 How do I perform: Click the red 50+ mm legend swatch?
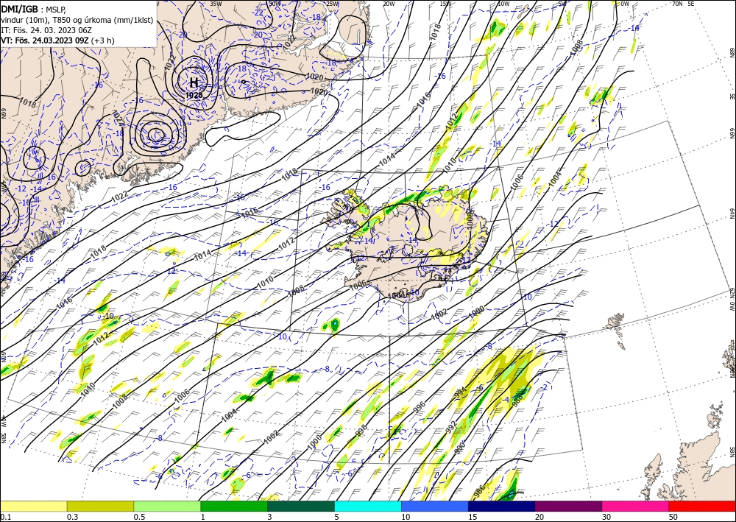(702, 506)
